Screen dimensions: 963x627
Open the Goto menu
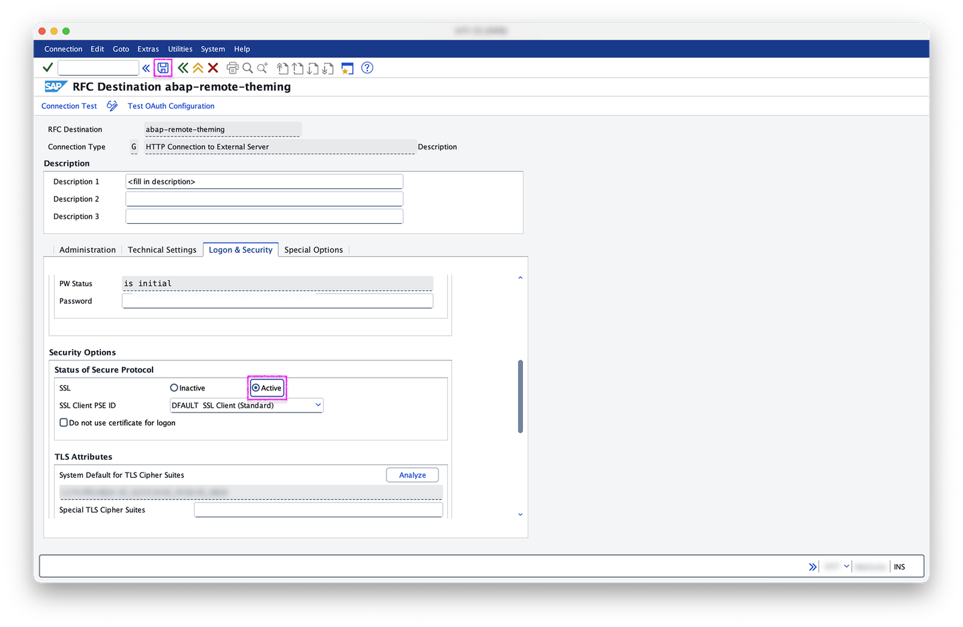click(x=121, y=49)
